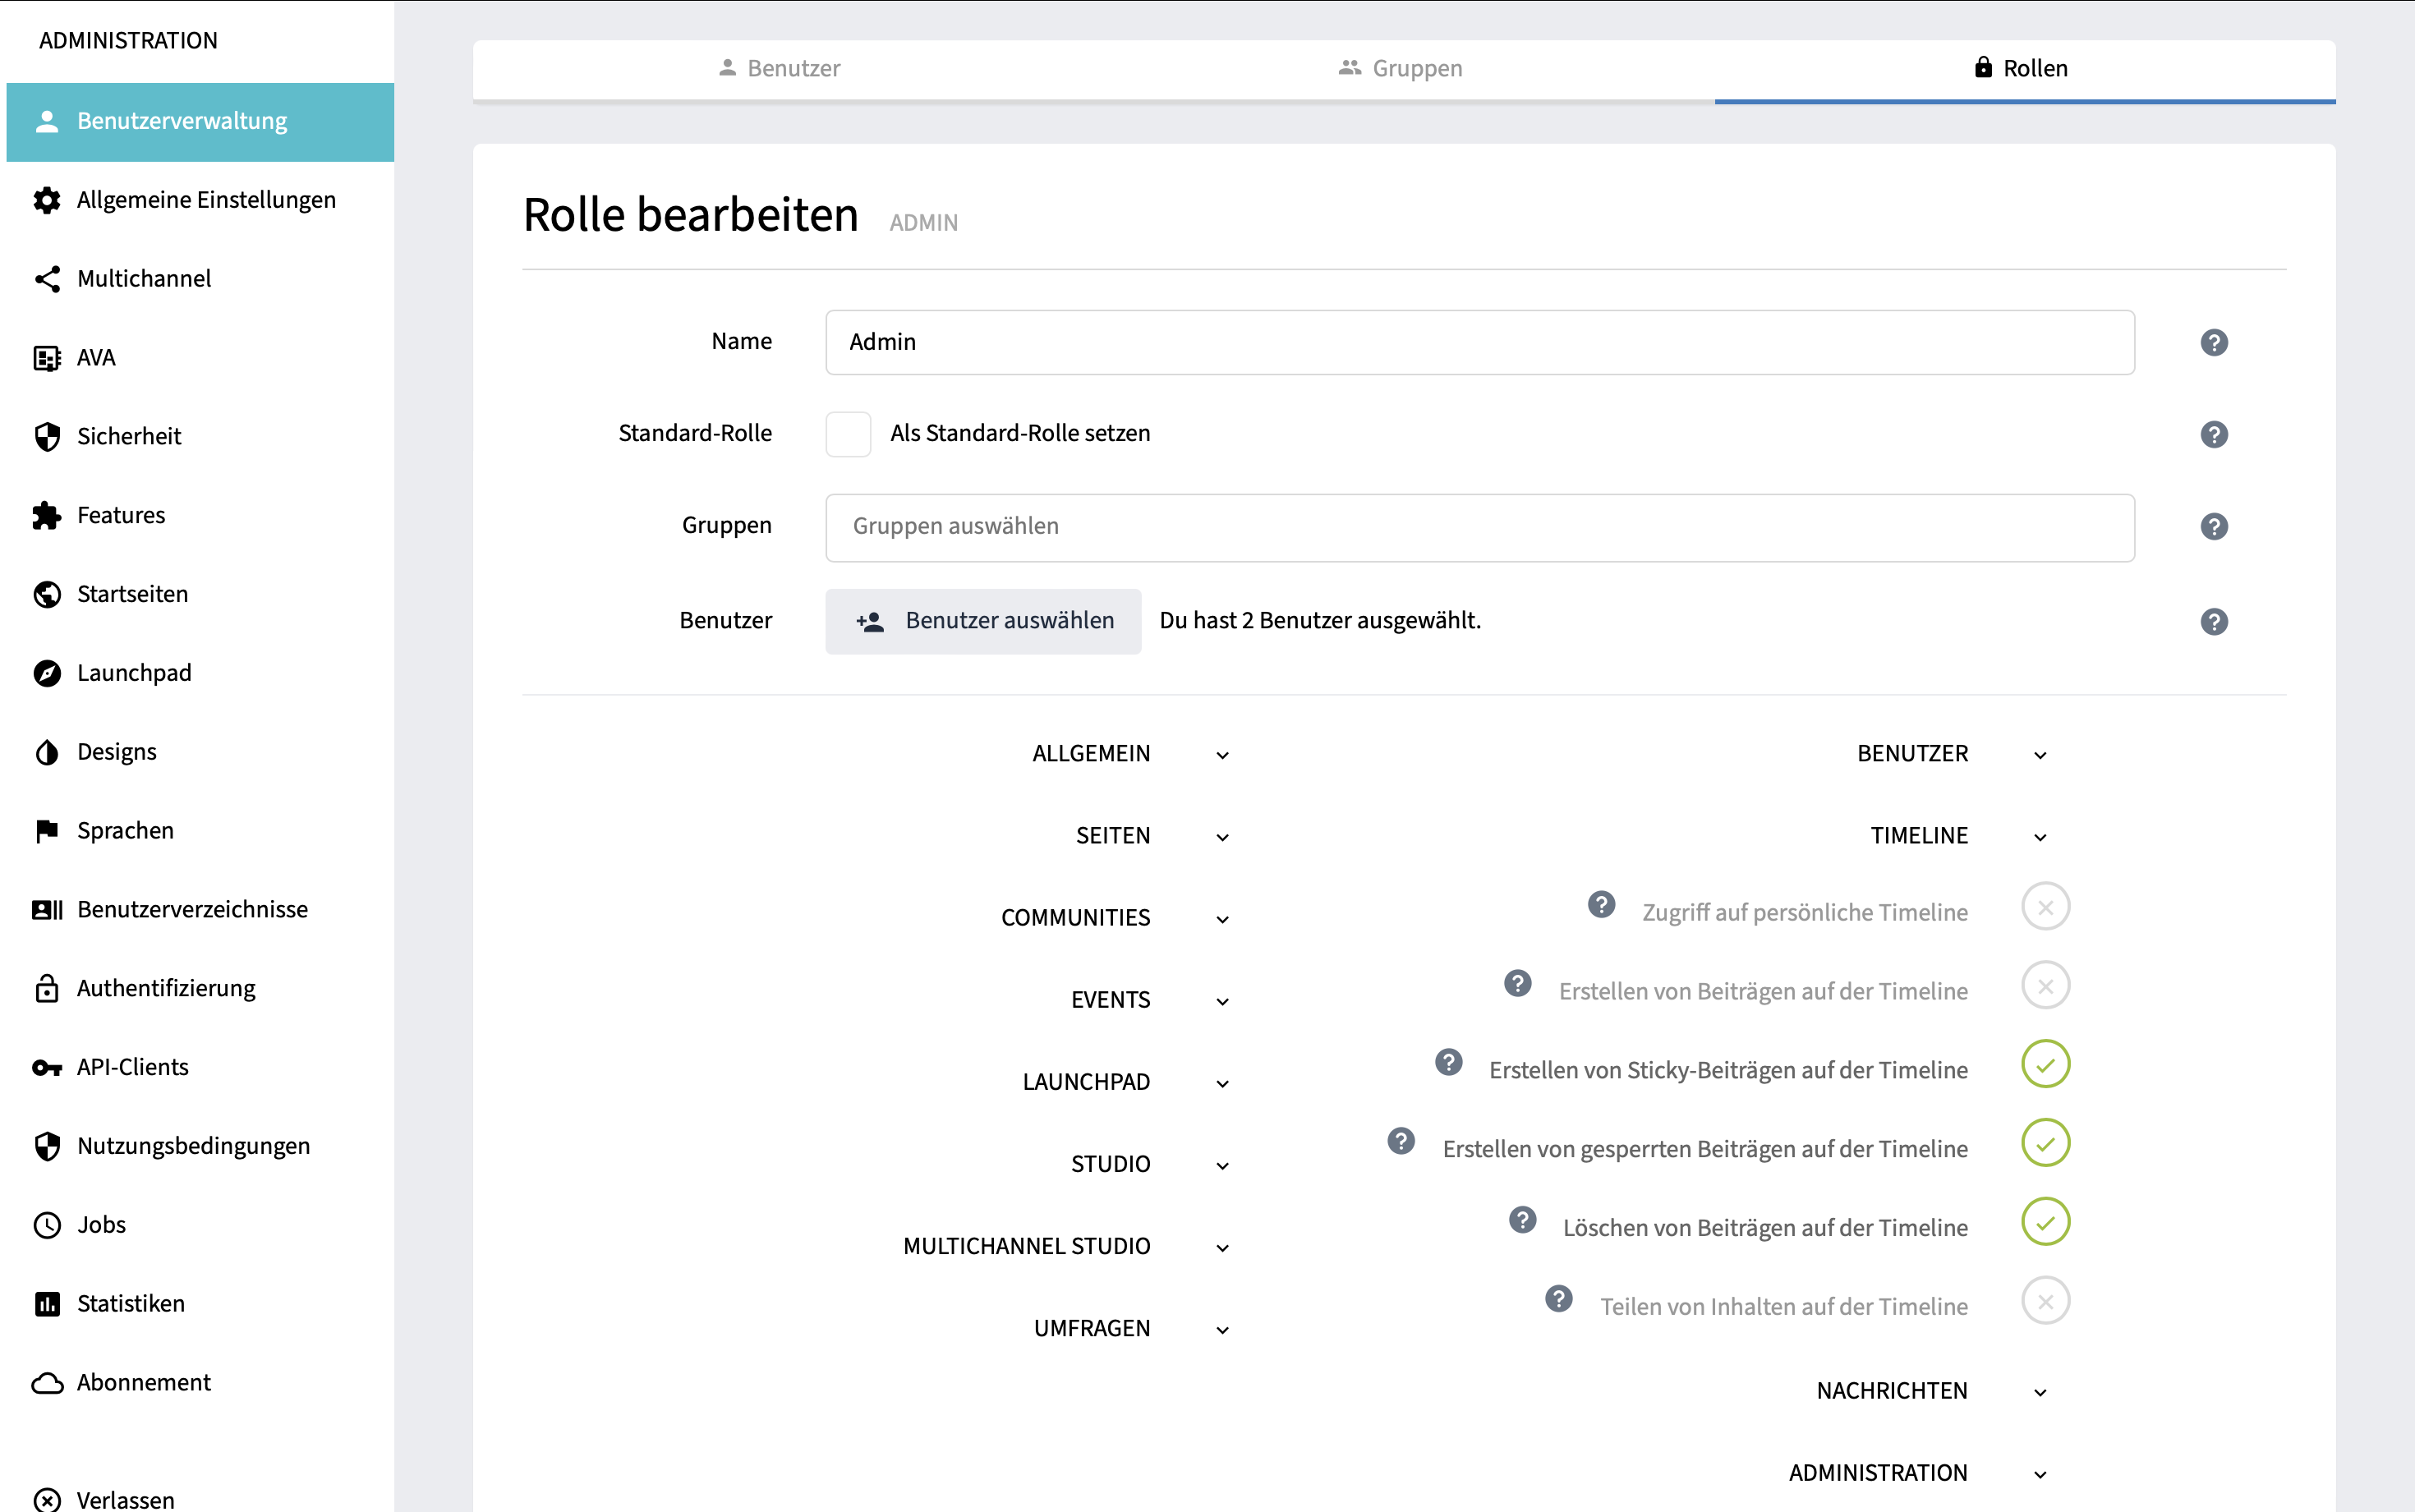Click the Verlassen exit icon
The width and height of the screenshot is (2415, 1512).
(x=47, y=1500)
